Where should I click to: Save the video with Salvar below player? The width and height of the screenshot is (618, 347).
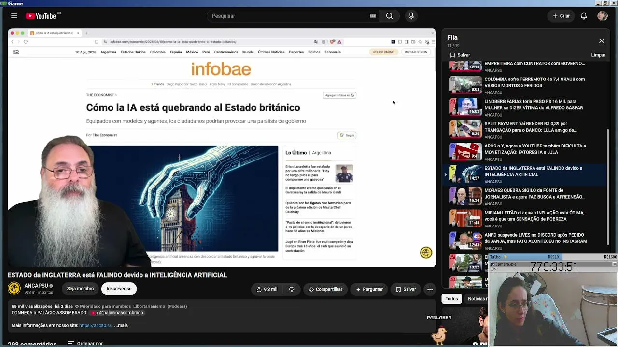tap(406, 289)
